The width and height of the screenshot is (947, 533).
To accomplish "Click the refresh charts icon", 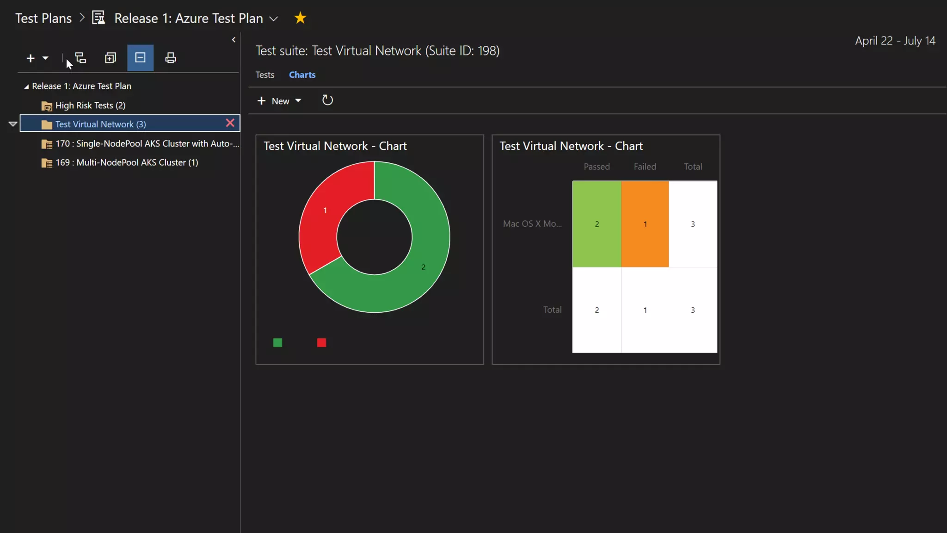I will click(327, 100).
